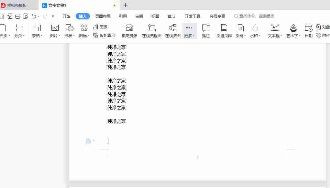Click the Redo arrow icon
This screenshot has width=330, height=188.
click(x=45, y=16)
